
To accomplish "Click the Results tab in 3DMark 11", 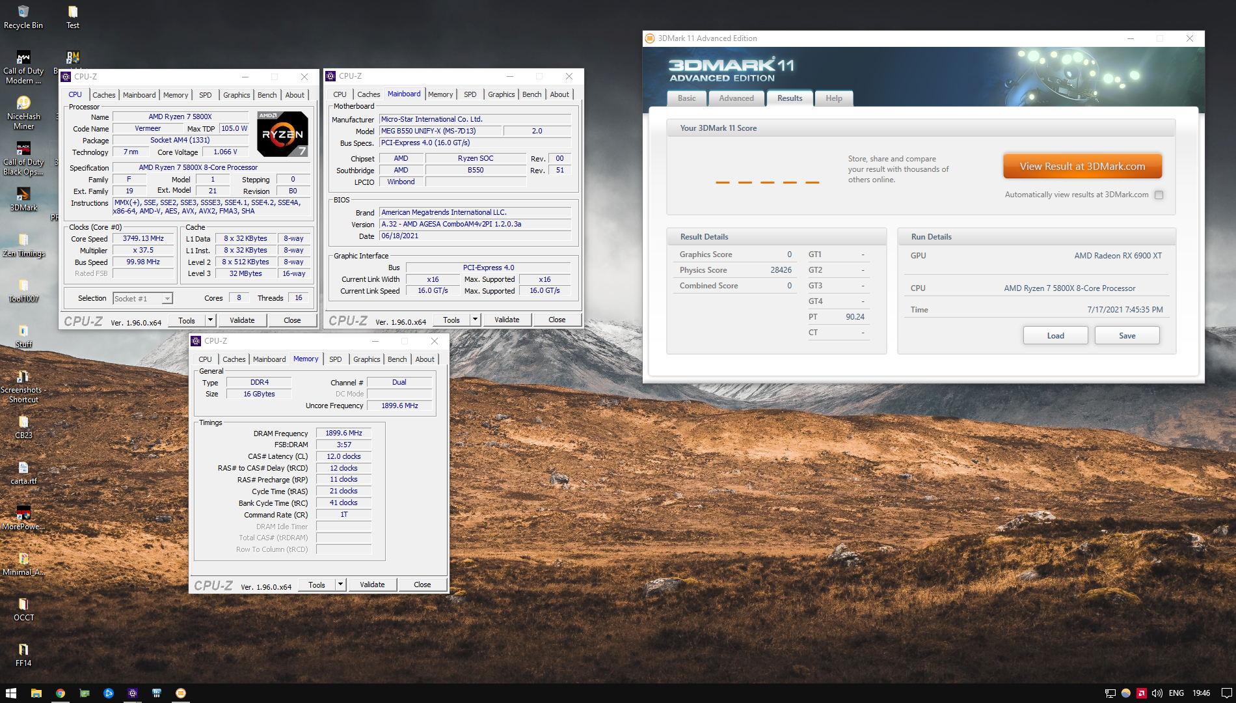I will click(x=790, y=98).
